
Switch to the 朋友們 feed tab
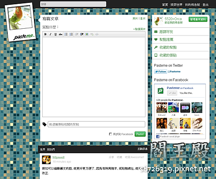[51, 149]
